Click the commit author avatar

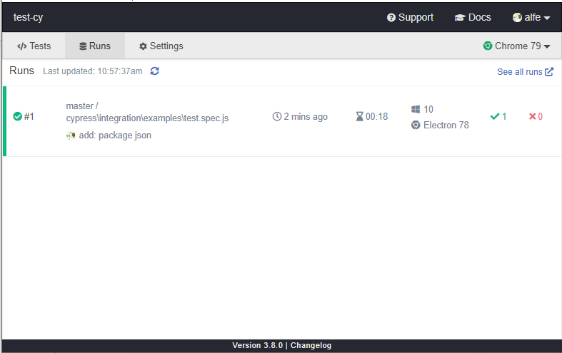(71, 135)
